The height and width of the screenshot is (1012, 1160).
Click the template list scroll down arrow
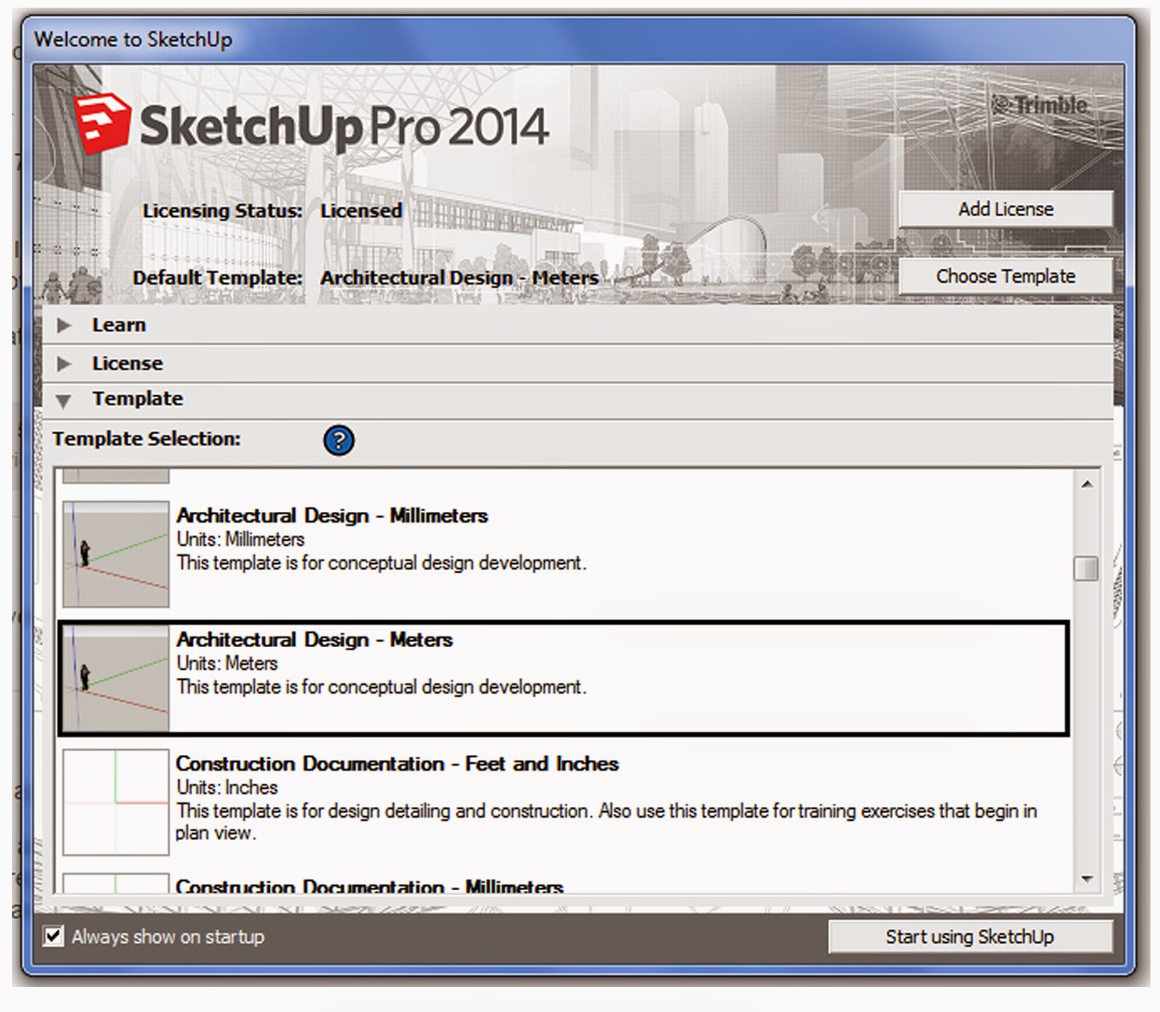(x=1086, y=880)
